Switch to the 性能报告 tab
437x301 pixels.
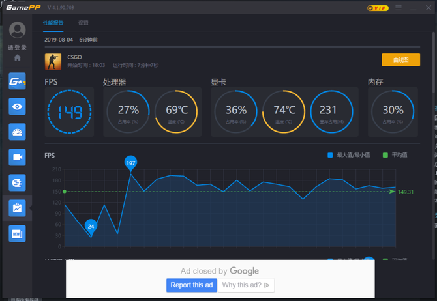tap(53, 23)
